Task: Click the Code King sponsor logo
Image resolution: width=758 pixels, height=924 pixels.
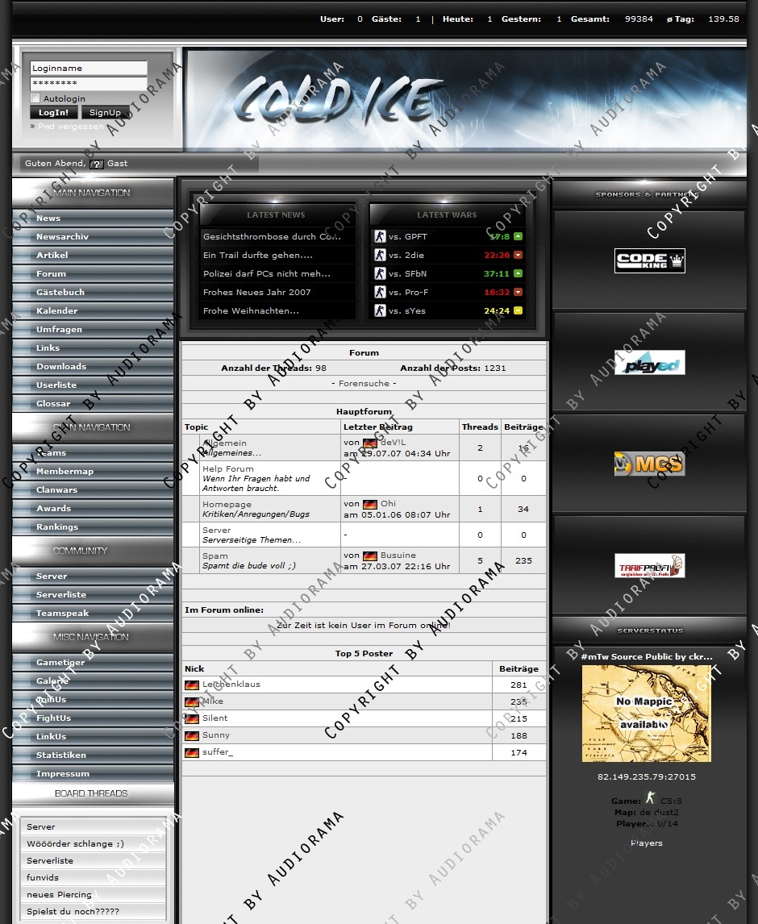Action: click(649, 260)
